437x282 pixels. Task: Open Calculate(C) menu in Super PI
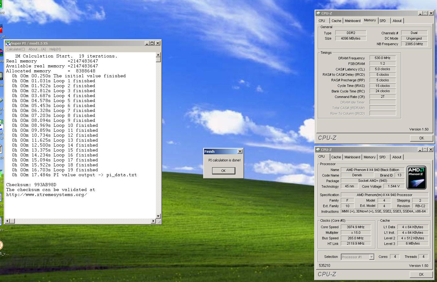pos(16,49)
